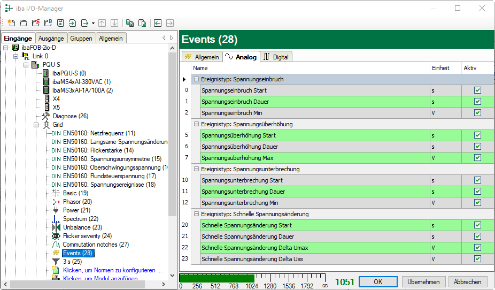Uncheck Aktiv for Spannungseinbruch Start

point(477,90)
